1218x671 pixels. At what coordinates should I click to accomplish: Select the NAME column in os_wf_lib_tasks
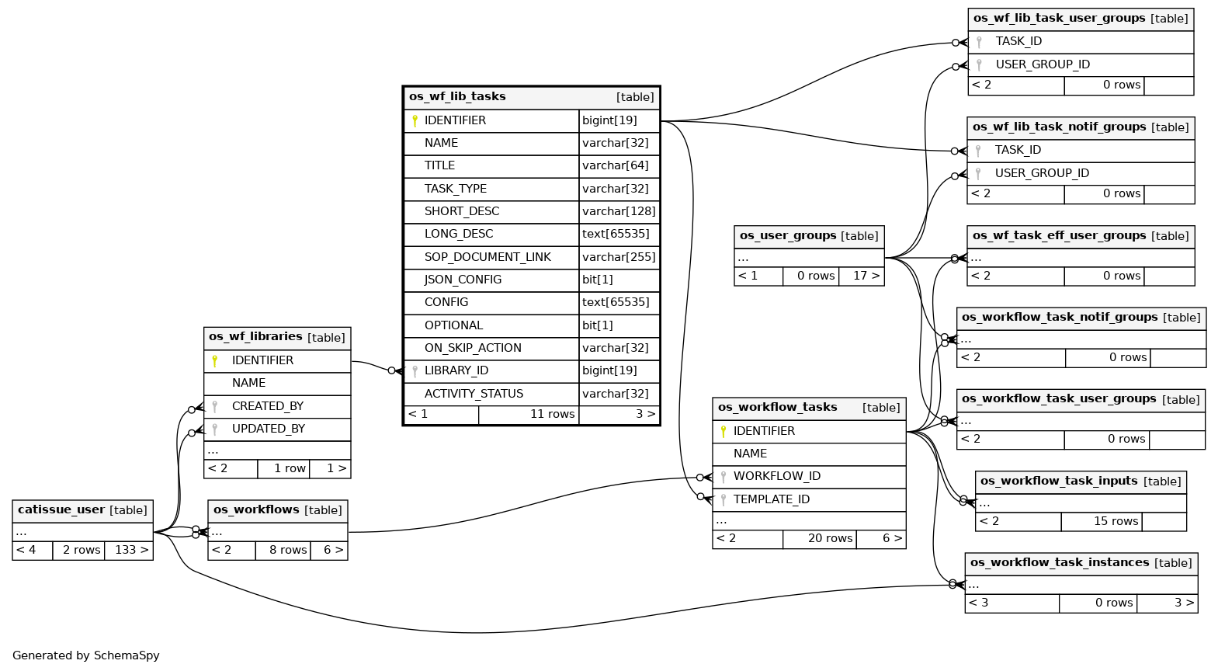point(532,144)
